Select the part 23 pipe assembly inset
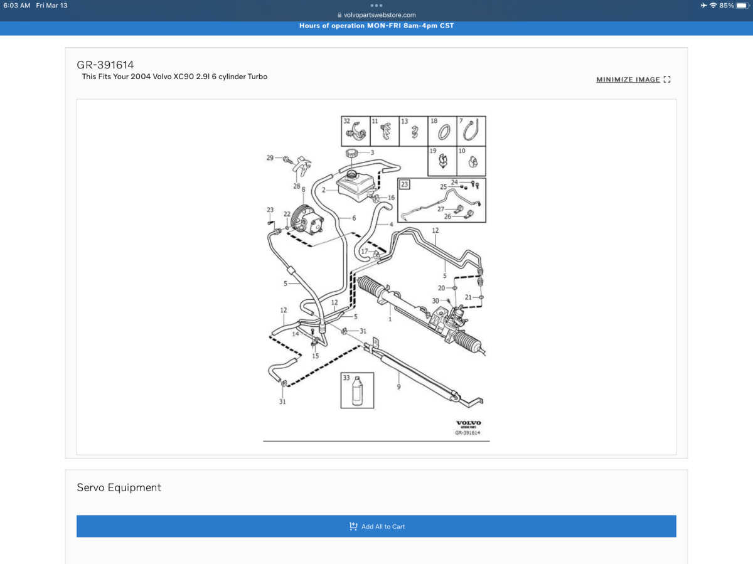This screenshot has width=753, height=564. point(441,200)
